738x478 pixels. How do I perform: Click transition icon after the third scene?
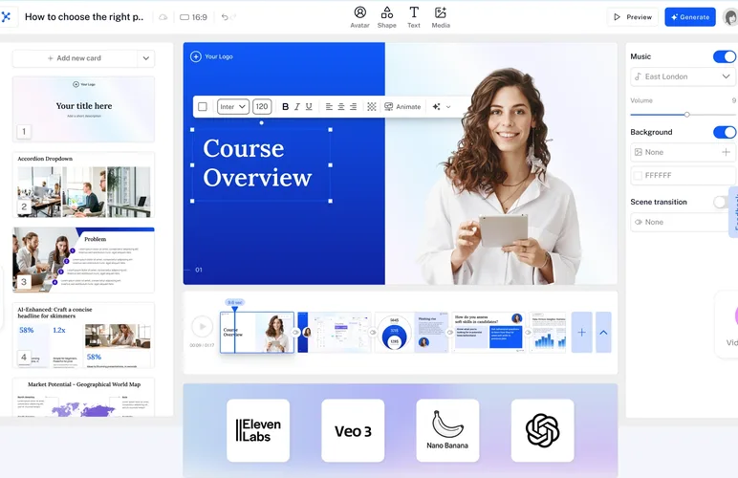click(449, 332)
